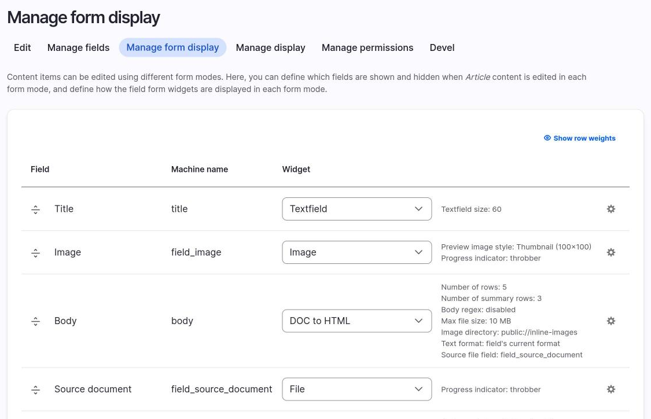This screenshot has height=419, width=651.
Task: Open the Manage permissions tab
Action: pyautogui.click(x=367, y=48)
